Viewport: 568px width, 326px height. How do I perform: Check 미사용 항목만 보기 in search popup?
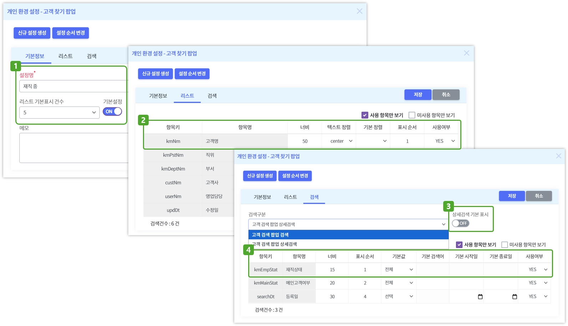(x=505, y=245)
